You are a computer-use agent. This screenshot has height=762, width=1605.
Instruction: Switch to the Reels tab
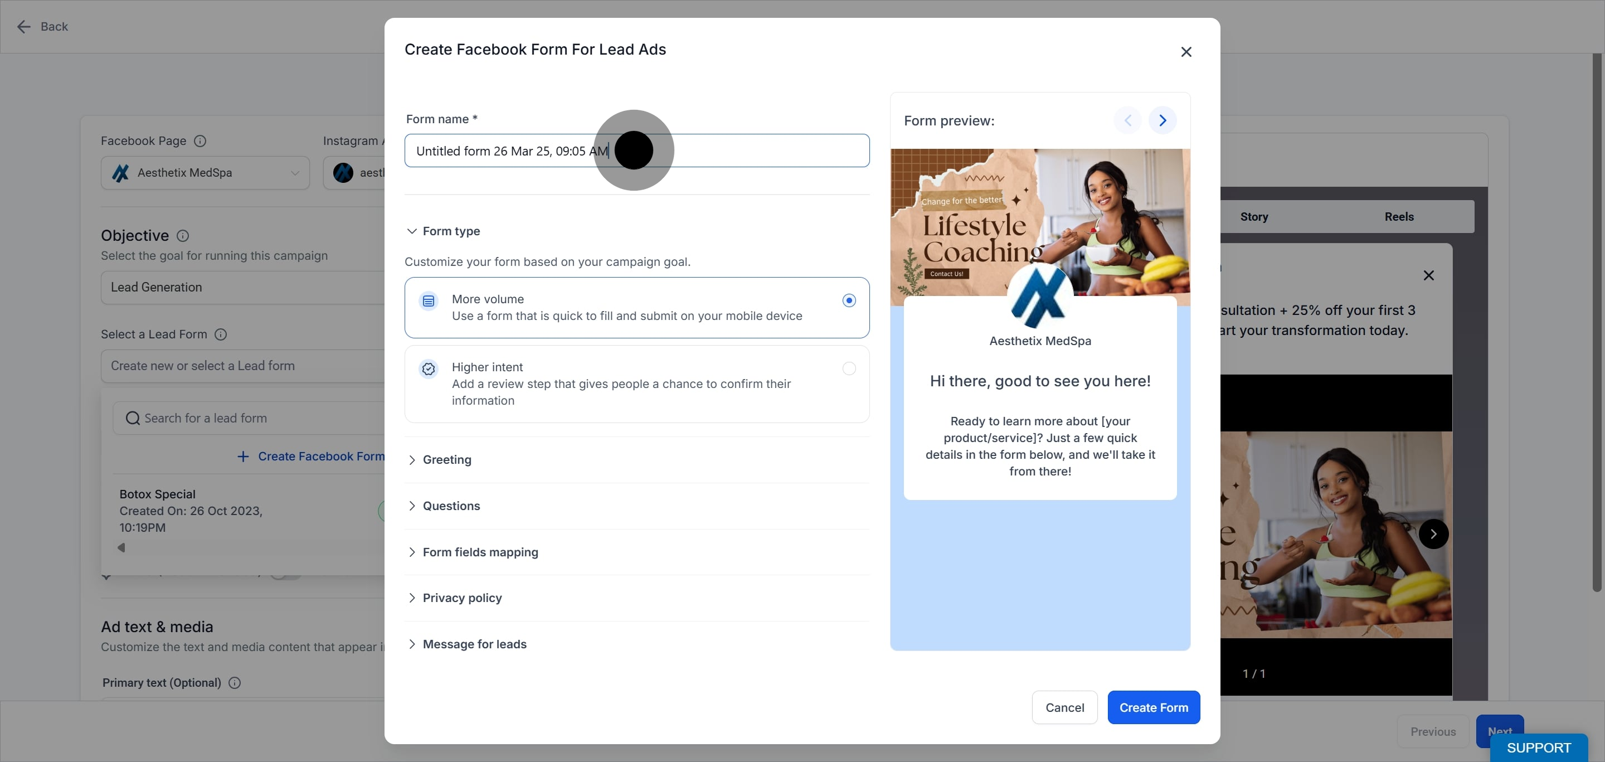1399,217
